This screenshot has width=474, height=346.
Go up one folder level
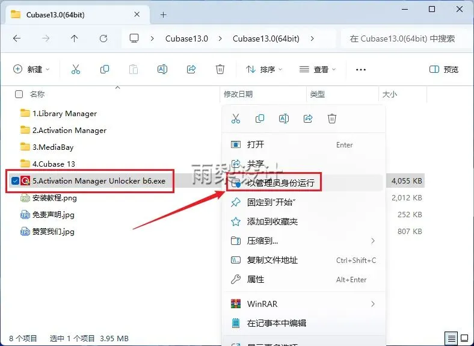(75, 39)
